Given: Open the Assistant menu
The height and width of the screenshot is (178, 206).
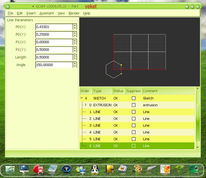Looking at the screenshot, I should click(46, 13).
